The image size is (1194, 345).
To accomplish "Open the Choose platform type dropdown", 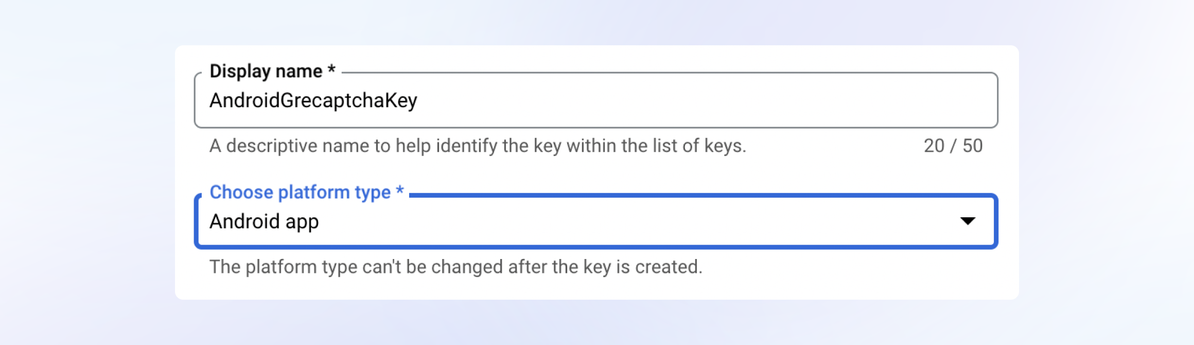I will pyautogui.click(x=596, y=221).
